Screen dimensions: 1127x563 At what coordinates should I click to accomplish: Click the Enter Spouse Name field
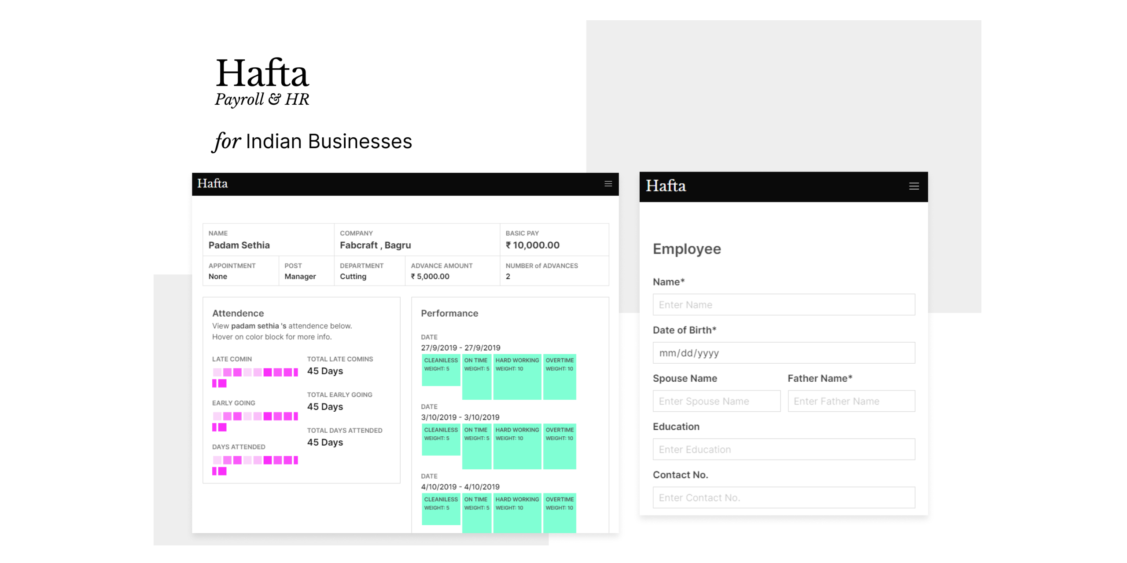(716, 401)
